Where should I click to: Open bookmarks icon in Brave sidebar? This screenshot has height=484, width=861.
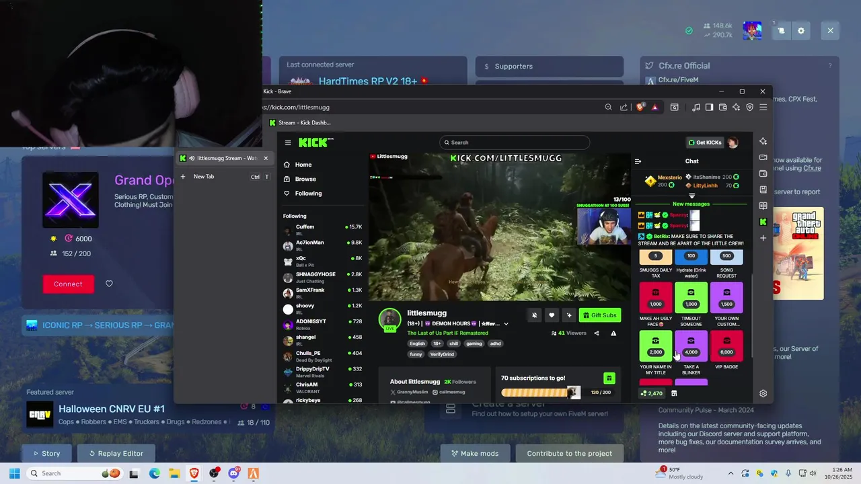pos(763,190)
